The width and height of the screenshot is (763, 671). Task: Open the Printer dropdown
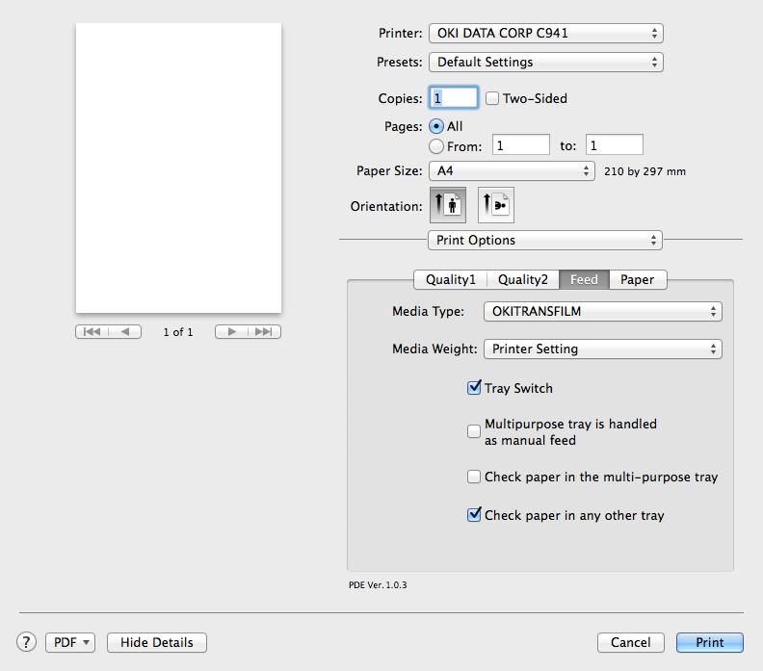pos(546,33)
